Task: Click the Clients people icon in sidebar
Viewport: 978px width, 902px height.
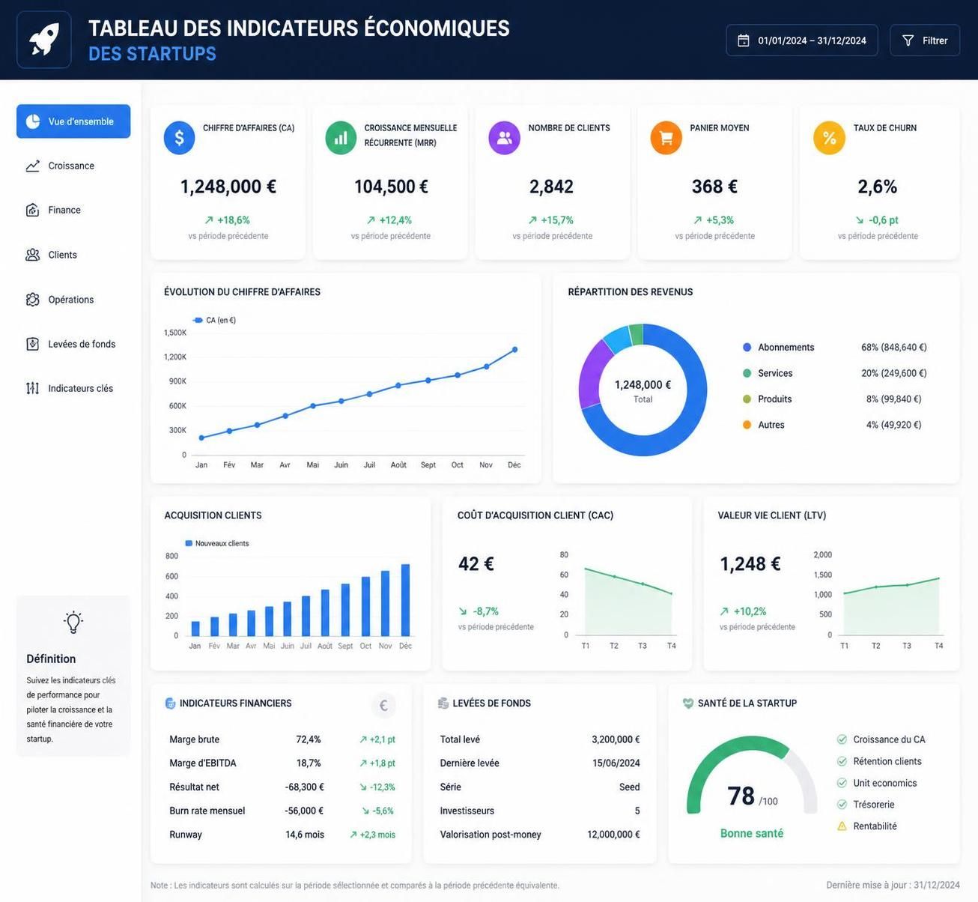Action: pos(33,255)
